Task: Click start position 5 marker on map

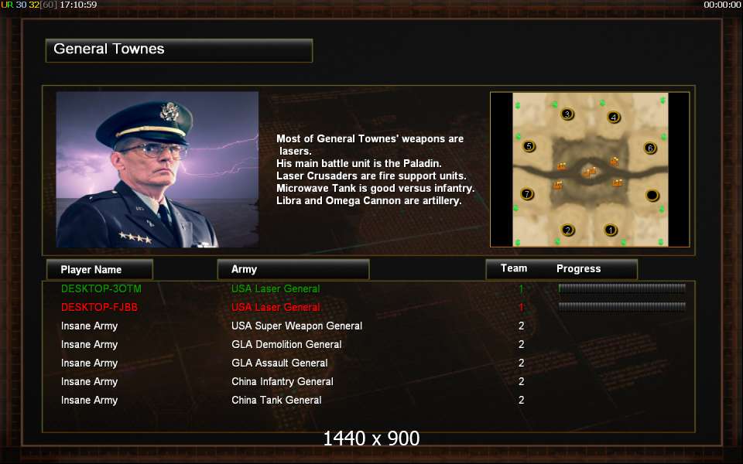Action: click(x=529, y=146)
